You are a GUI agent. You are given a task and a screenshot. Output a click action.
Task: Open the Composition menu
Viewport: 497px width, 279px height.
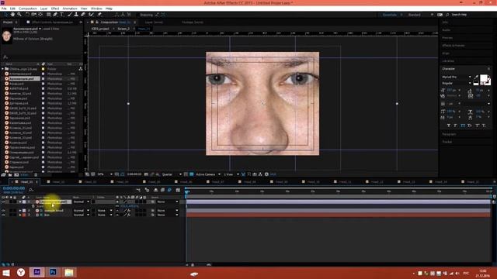pyautogui.click(x=28, y=9)
